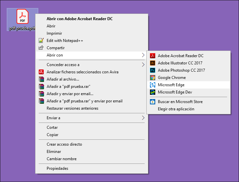
Task: Click the Microsoft Edge Dev icon
Action: pos(153,92)
